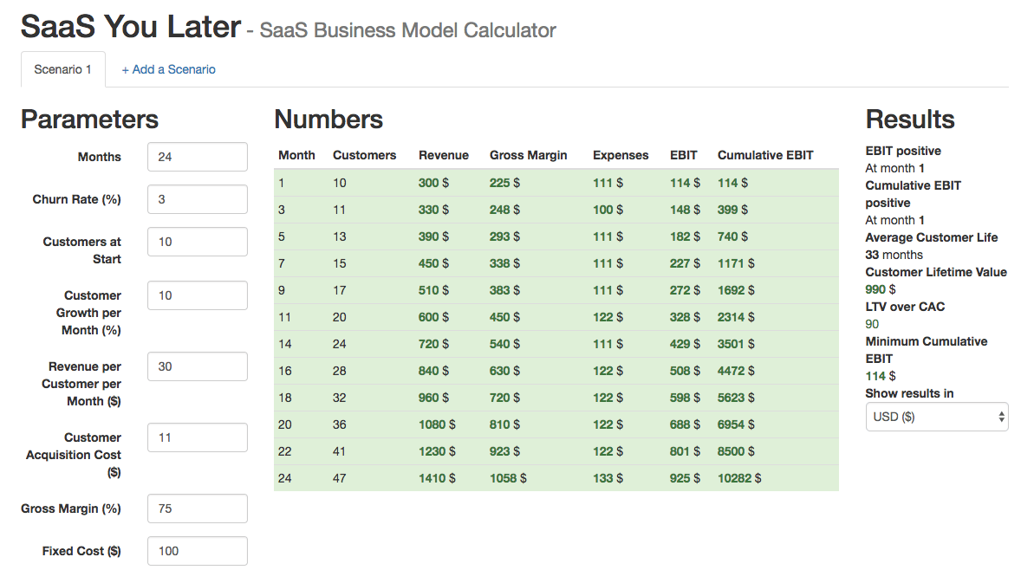Viewport: 1034px width, 583px height.
Task: Select the Customers at Start input
Action: [197, 242]
